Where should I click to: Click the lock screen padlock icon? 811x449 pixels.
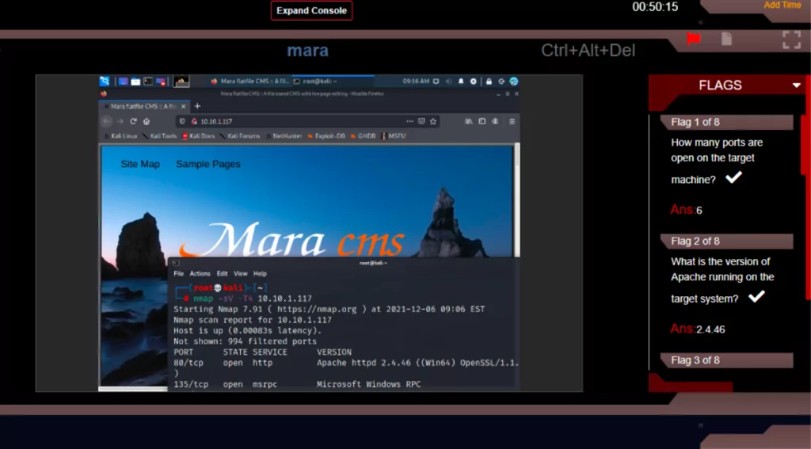pos(489,82)
